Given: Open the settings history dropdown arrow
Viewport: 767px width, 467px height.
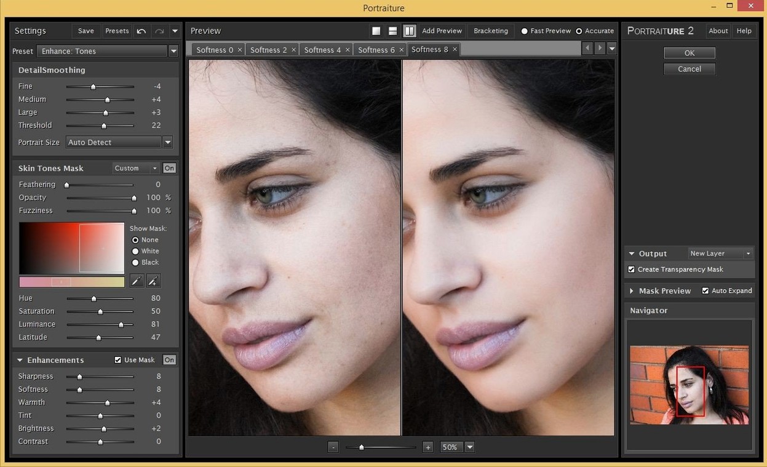Looking at the screenshot, I should [x=175, y=31].
